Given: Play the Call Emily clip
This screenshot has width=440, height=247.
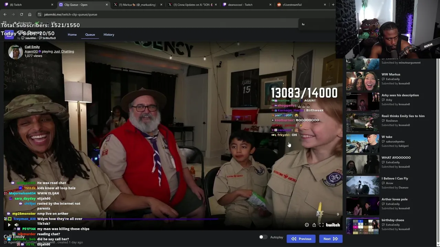Looking at the screenshot, I should pyautogui.click(x=9, y=225).
